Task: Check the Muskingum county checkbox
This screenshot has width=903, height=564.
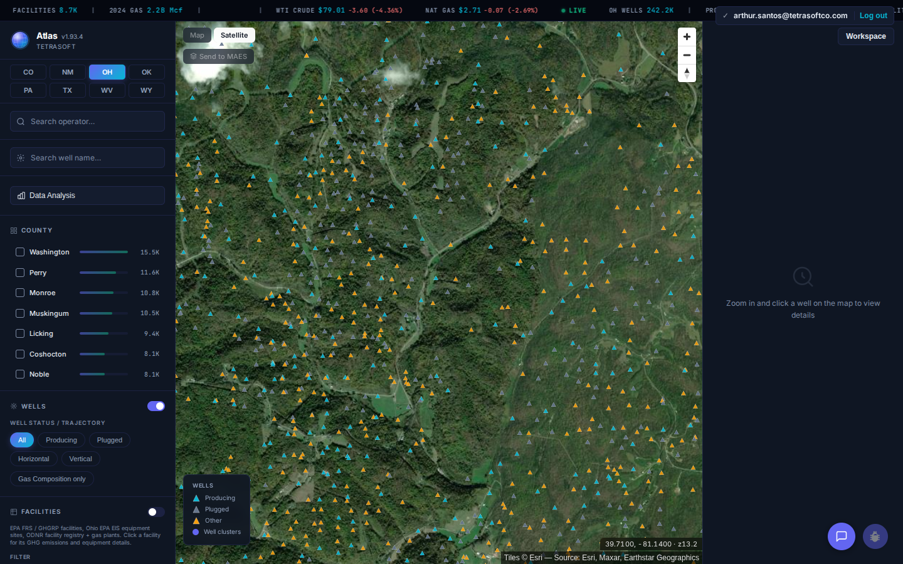Action: point(20,313)
